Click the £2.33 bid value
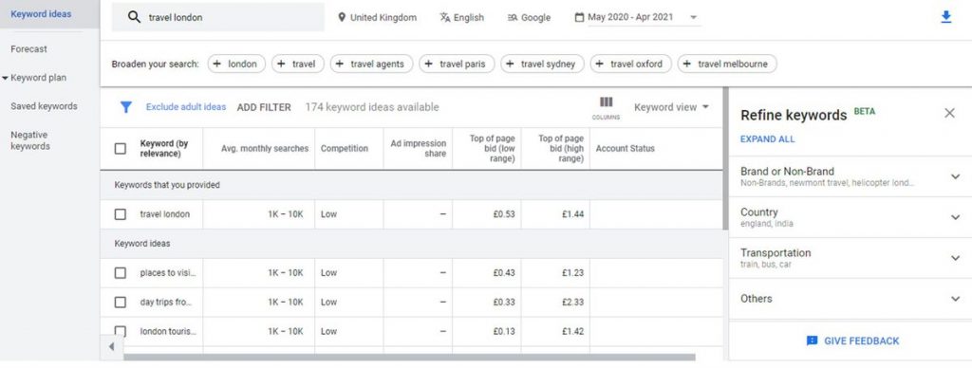 point(572,303)
